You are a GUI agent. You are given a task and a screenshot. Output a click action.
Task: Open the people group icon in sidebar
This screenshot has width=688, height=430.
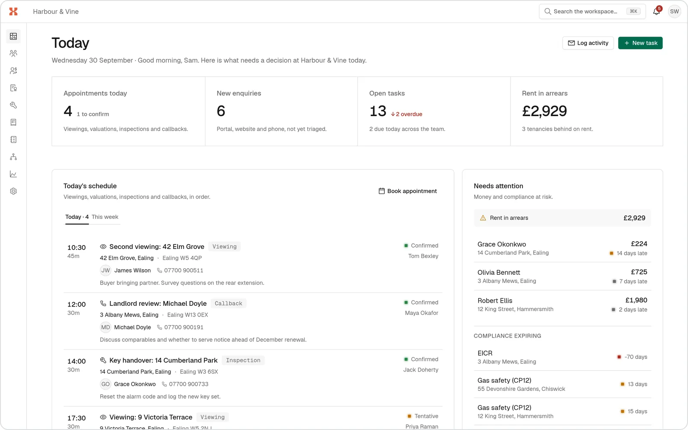(13, 54)
